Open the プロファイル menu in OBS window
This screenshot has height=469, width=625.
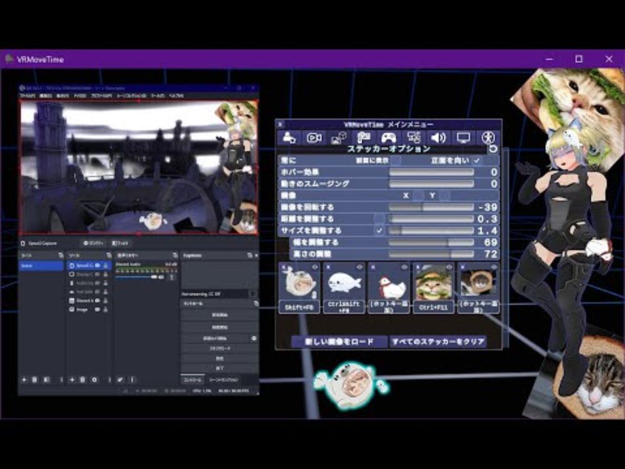[101, 96]
